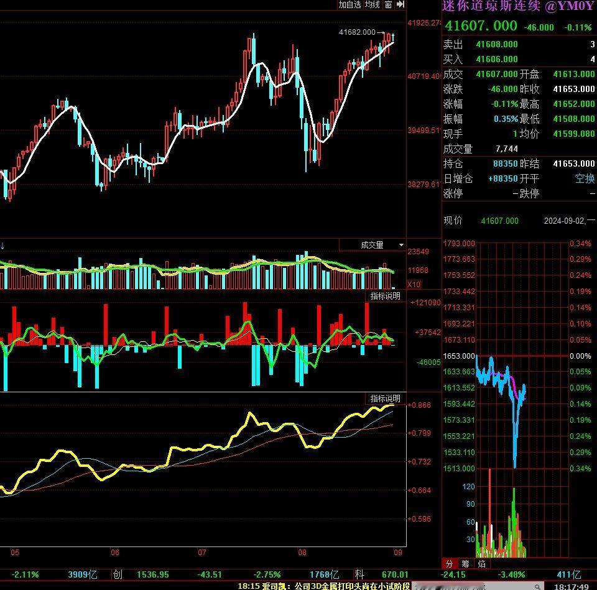The image size is (597, 590).
Task: Click the 科 index marker in the status bar
Action: (359, 574)
